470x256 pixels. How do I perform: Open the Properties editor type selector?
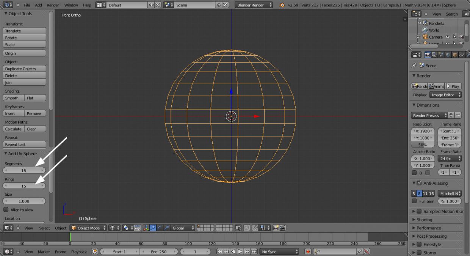click(417, 55)
